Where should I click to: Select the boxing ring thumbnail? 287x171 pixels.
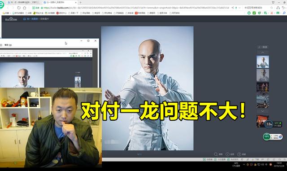(x=263, y=88)
